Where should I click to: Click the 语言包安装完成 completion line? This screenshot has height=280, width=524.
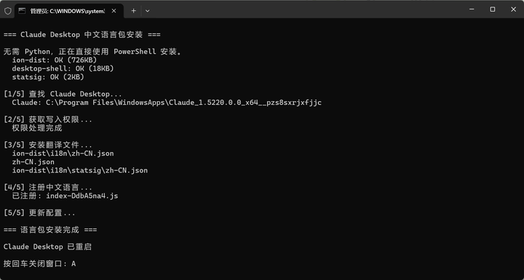(50, 230)
